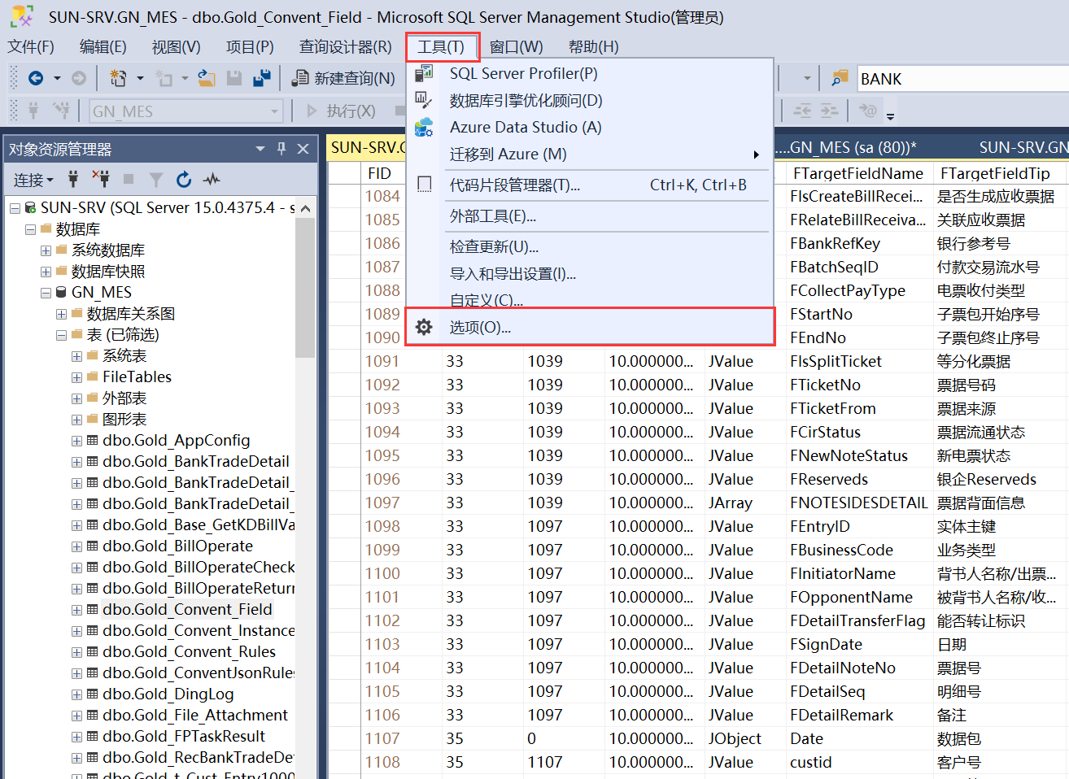Image resolution: width=1069 pixels, height=779 pixels.
Task: Click the BANK search input field
Action: pos(962,79)
